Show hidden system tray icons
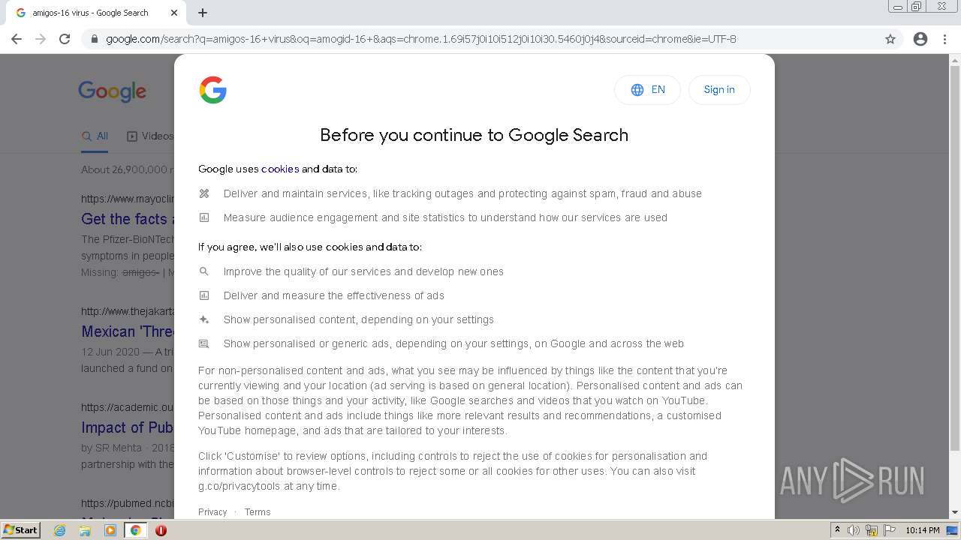 click(x=837, y=530)
